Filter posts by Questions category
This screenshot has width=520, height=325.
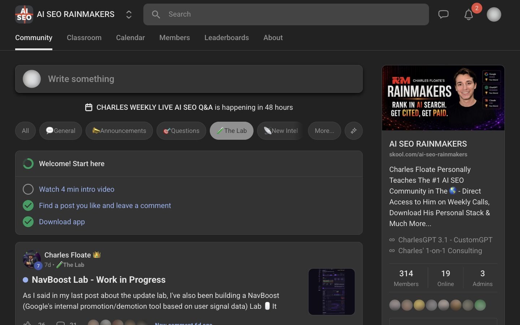point(181,131)
